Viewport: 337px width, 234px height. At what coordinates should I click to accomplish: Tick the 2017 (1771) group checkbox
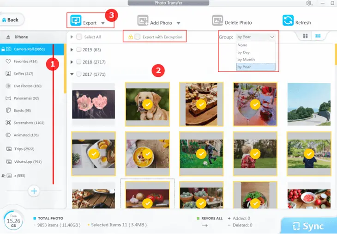tap(79, 74)
